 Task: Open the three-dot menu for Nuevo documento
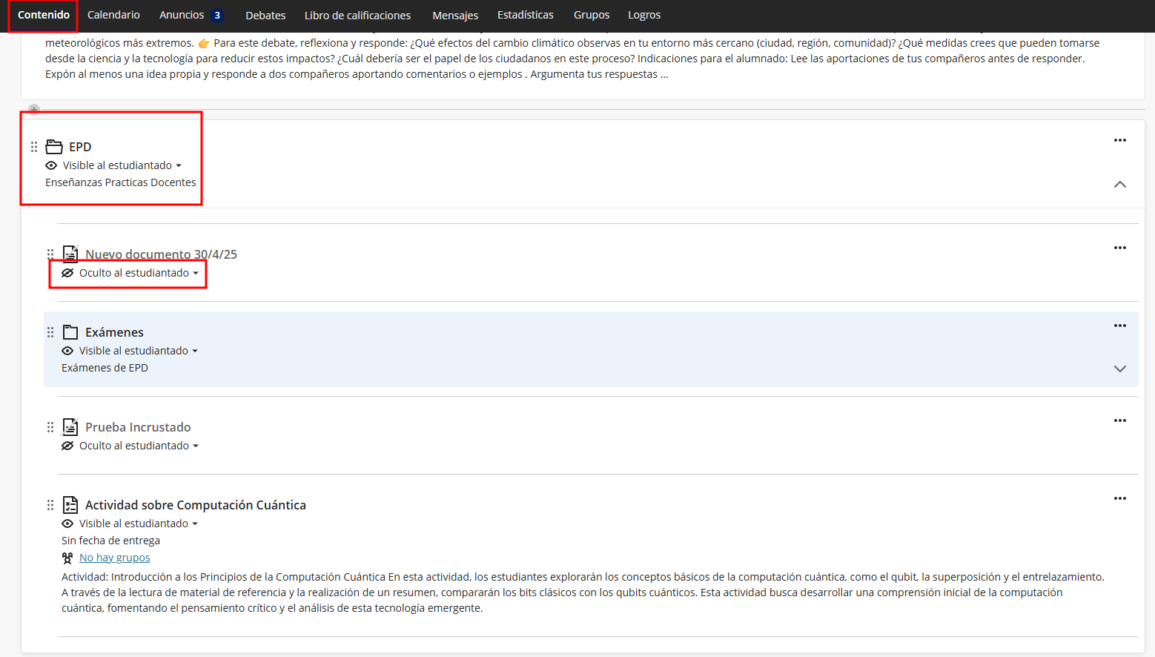(x=1119, y=248)
